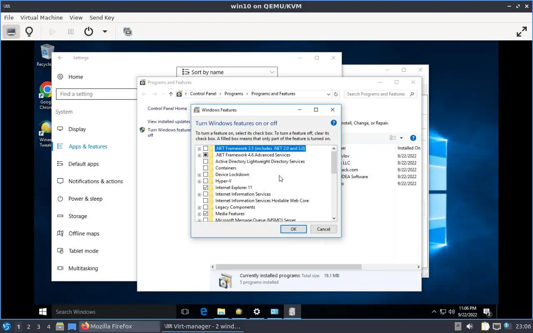This screenshot has width=533, height=333.
Task: Open the View menu
Action: click(76, 17)
